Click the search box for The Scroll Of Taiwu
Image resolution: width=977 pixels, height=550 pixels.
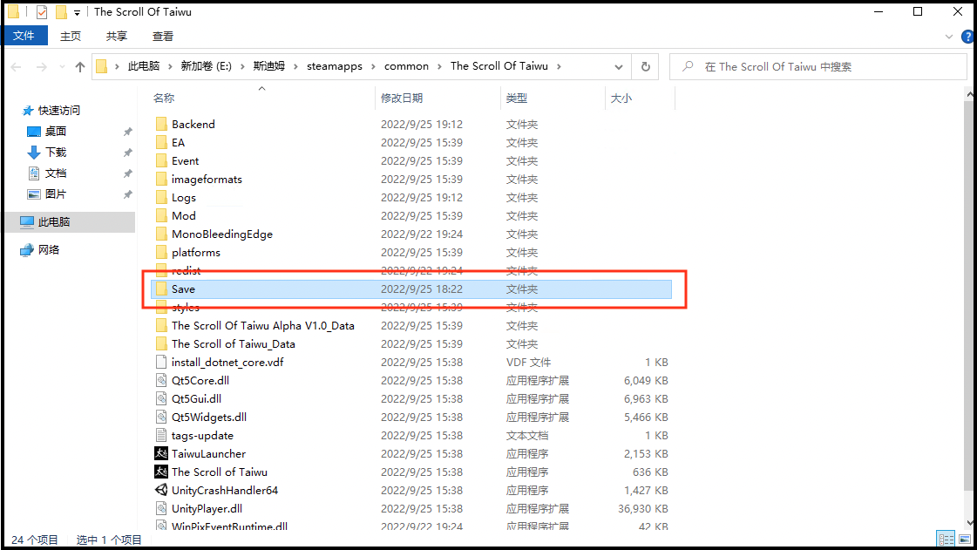tap(818, 66)
